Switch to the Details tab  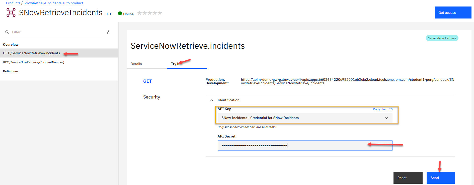136,64
